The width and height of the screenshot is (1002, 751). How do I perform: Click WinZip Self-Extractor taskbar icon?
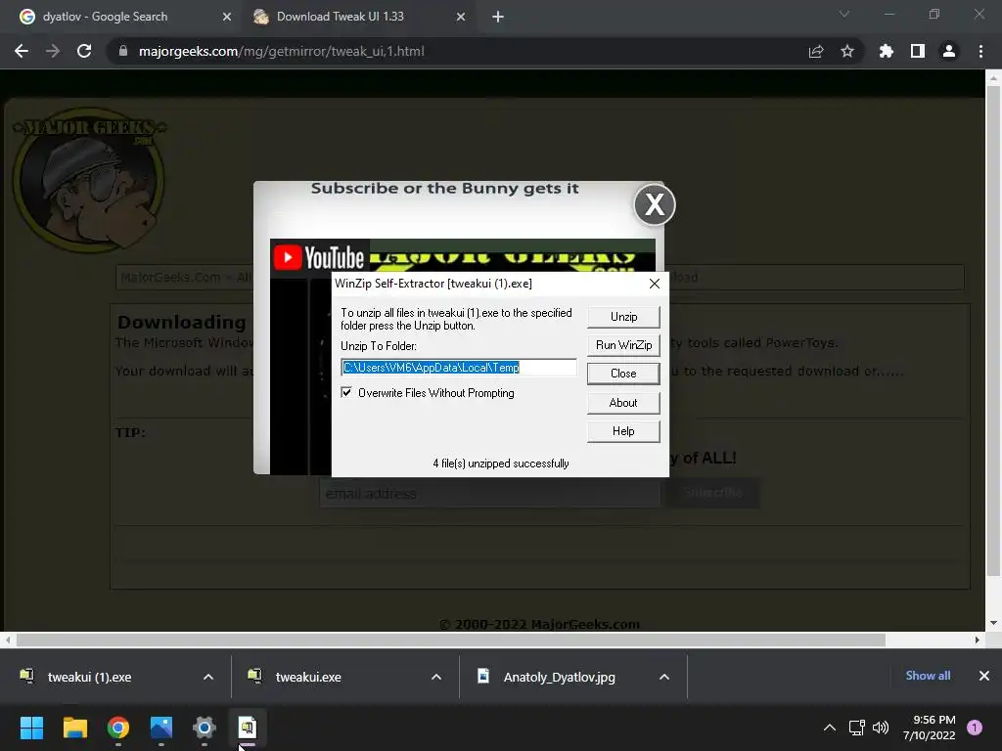tap(248, 728)
